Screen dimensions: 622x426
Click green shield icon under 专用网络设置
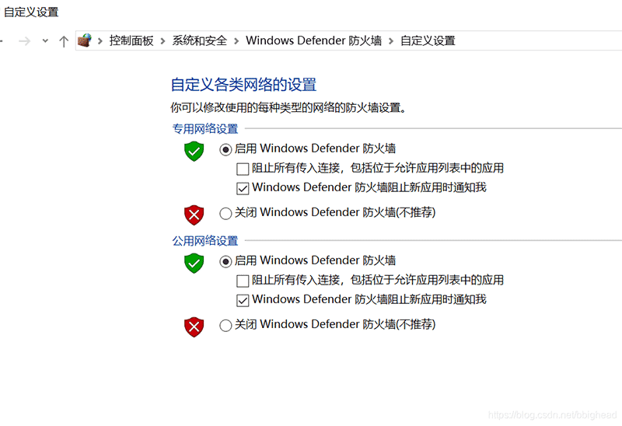point(194,151)
